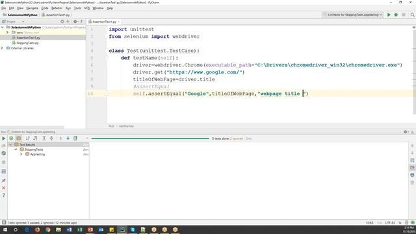Select Apptesting test result item
This screenshot has height=234, width=416.
(37, 154)
